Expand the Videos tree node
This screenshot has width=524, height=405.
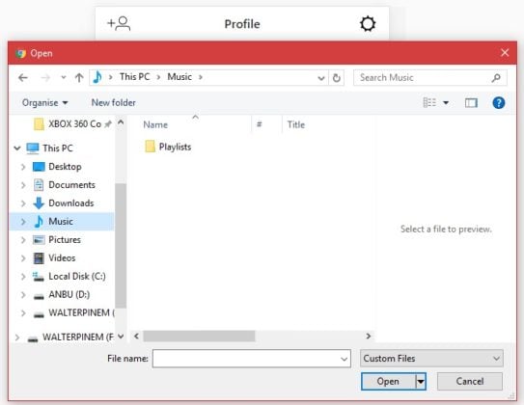[x=23, y=258]
